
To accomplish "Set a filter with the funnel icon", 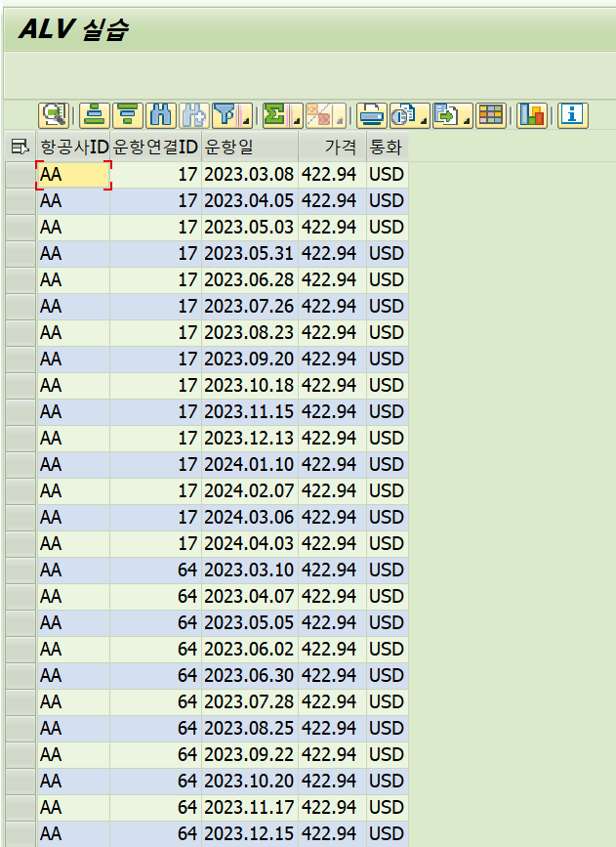I will (x=226, y=115).
